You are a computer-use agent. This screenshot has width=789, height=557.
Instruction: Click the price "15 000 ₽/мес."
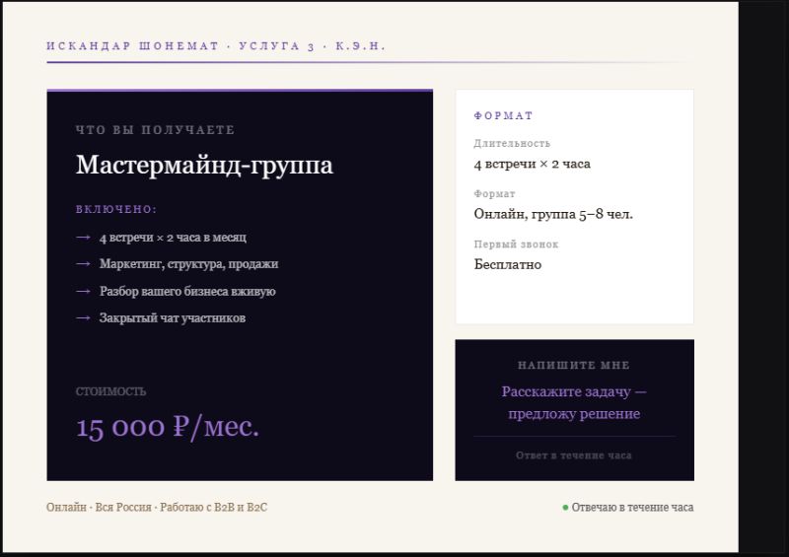pos(168,426)
